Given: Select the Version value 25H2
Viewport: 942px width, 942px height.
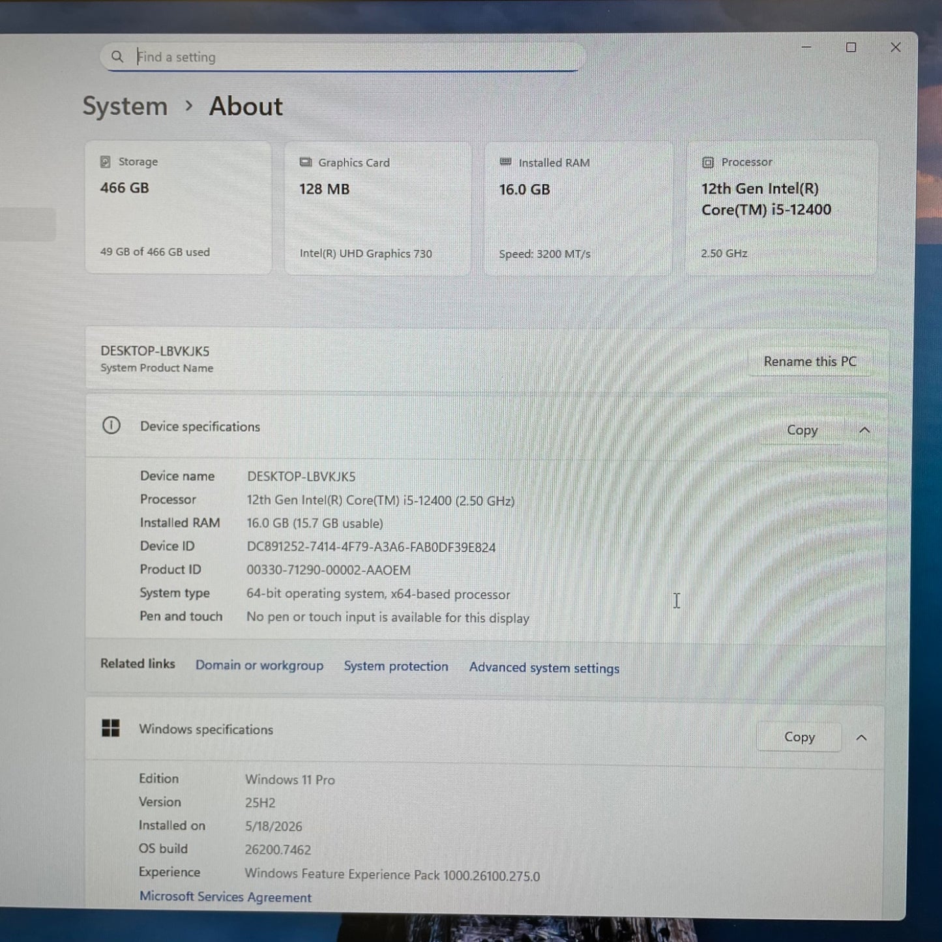Looking at the screenshot, I should click(x=260, y=803).
